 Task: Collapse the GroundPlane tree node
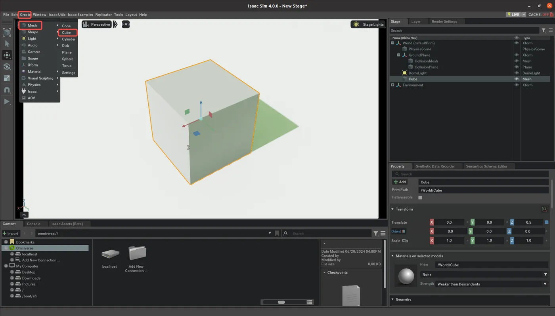tap(398, 55)
